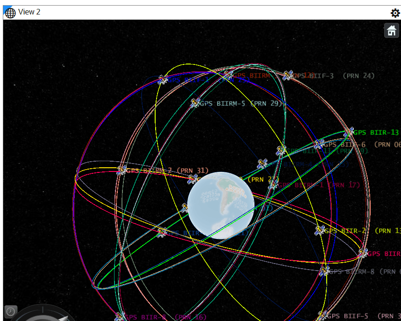The height and width of the screenshot is (321, 401).
Task: Select the GPS BIIF-1 (PRN 25) satellite icon
Action: [x=162, y=80]
